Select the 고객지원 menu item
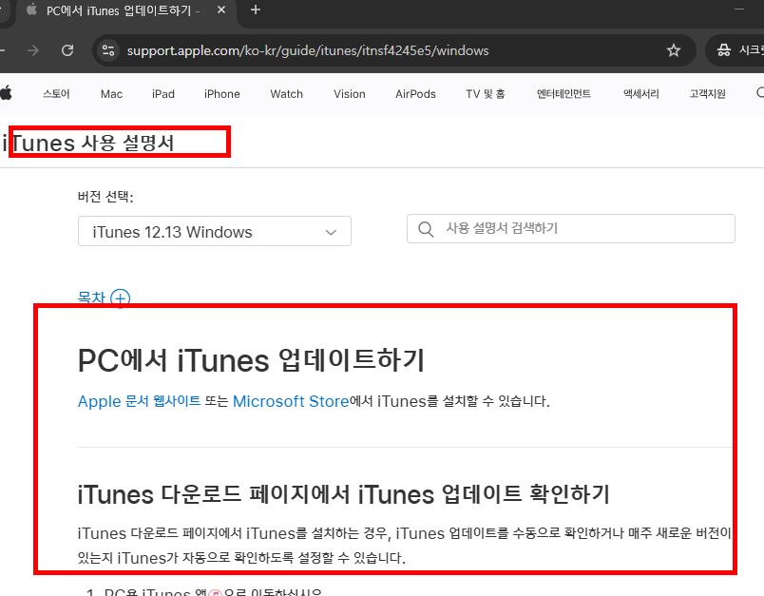The height and width of the screenshot is (596, 764). coord(706,93)
